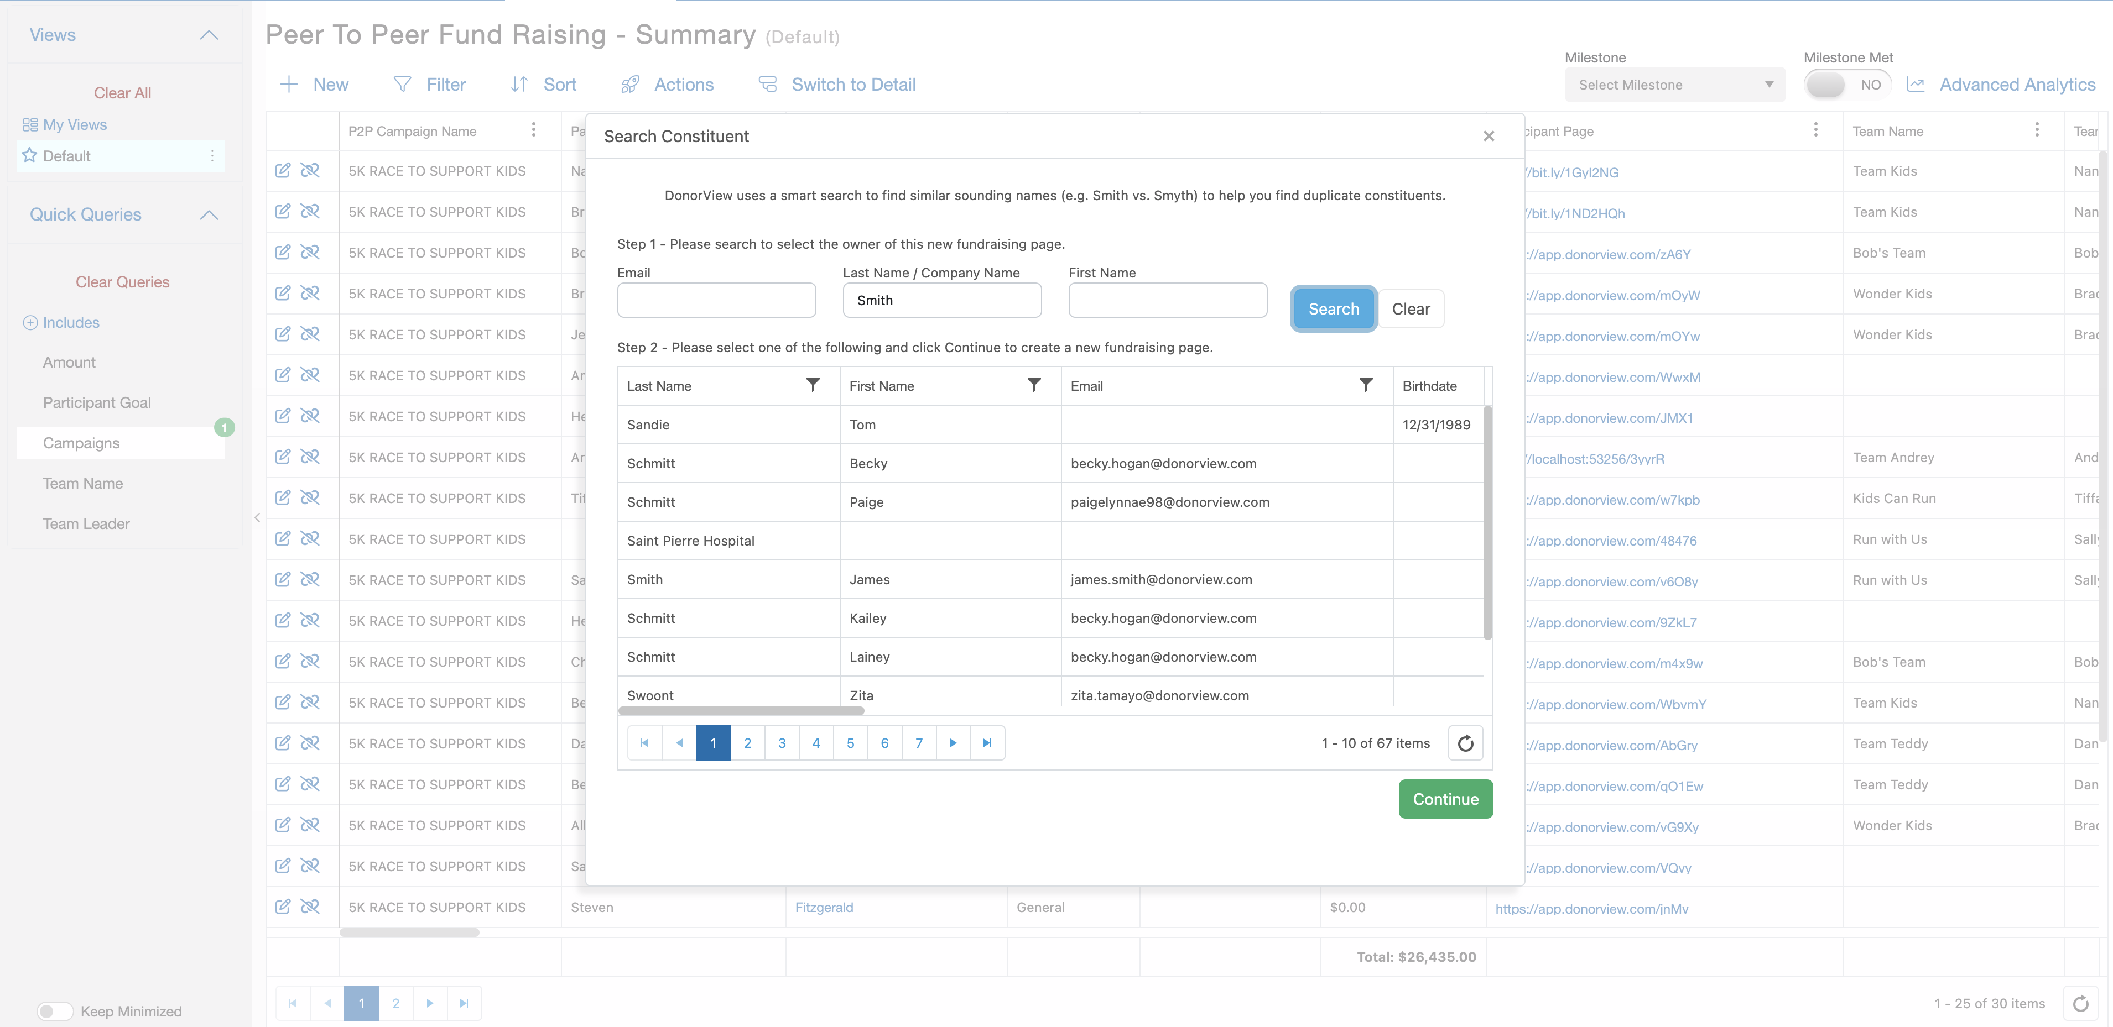
Task: Refresh the constituent search results grid
Action: pyautogui.click(x=1465, y=743)
